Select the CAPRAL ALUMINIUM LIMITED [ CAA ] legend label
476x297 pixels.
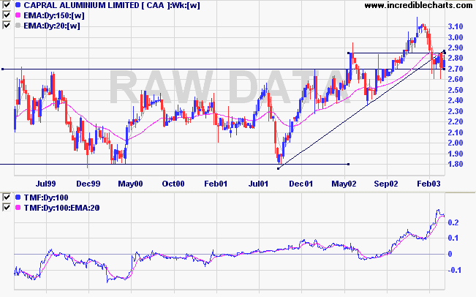97,5
